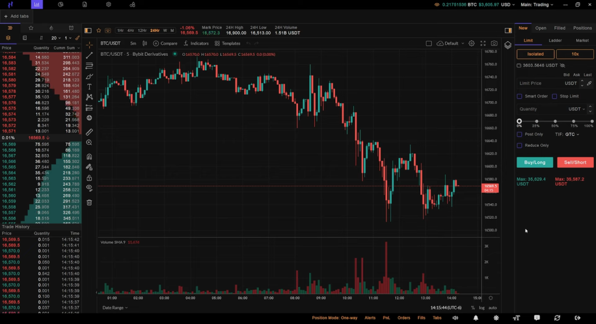
Task: Toggle auto scale on chart
Action: click(492, 308)
